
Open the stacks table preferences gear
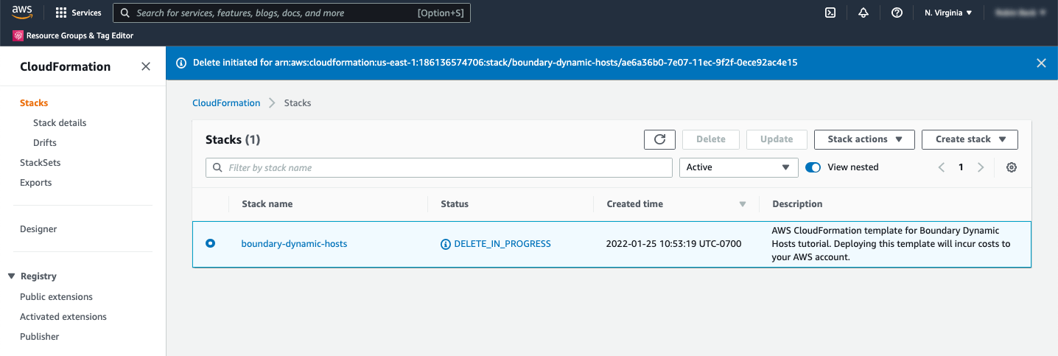point(1012,167)
